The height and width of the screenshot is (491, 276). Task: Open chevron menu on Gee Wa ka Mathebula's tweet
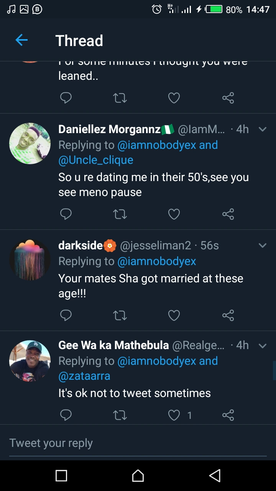(x=263, y=346)
